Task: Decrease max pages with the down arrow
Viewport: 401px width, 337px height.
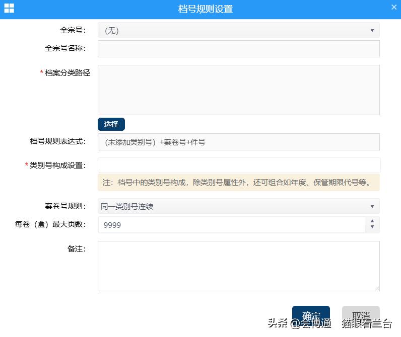Action: (x=372, y=227)
